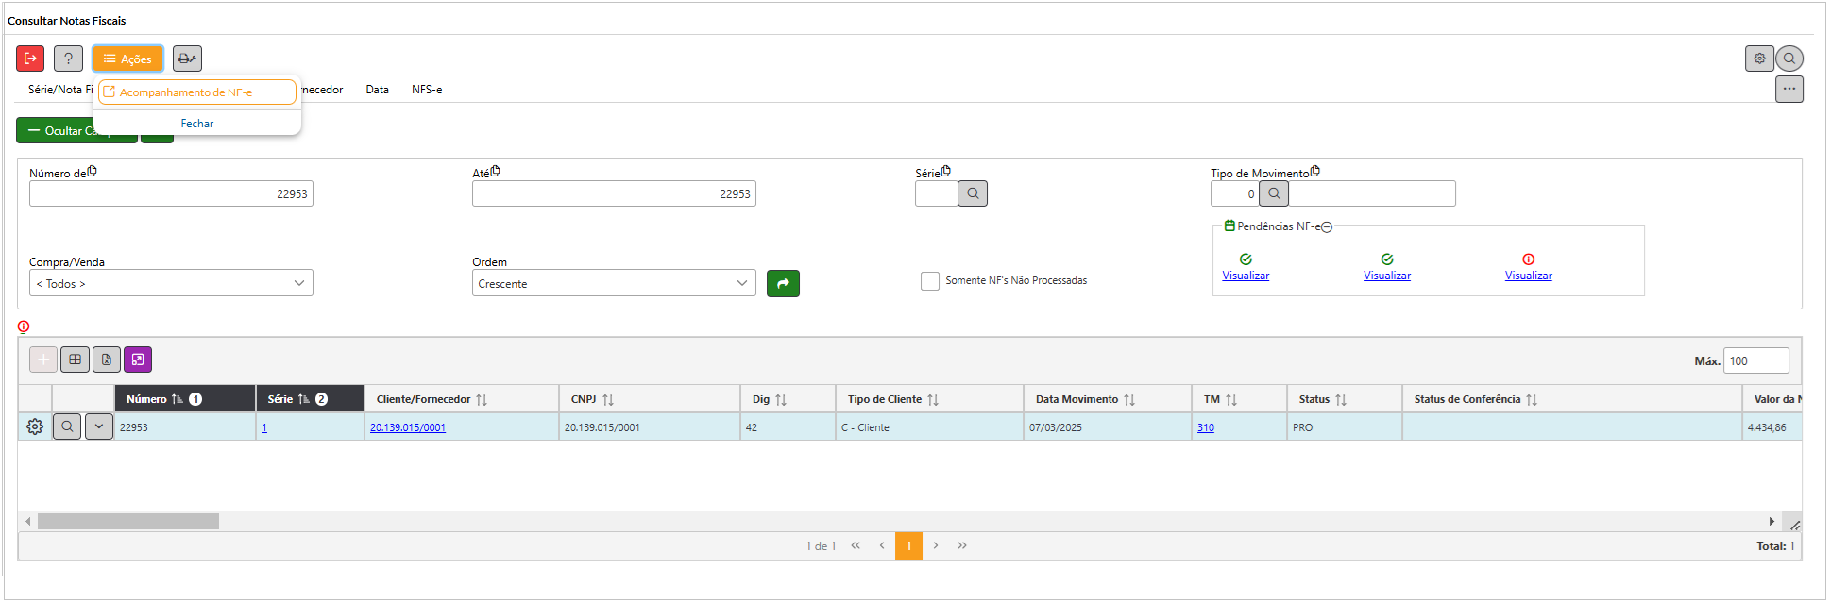
Task: Click Fechar in the Ações menu
Action: coord(197,124)
